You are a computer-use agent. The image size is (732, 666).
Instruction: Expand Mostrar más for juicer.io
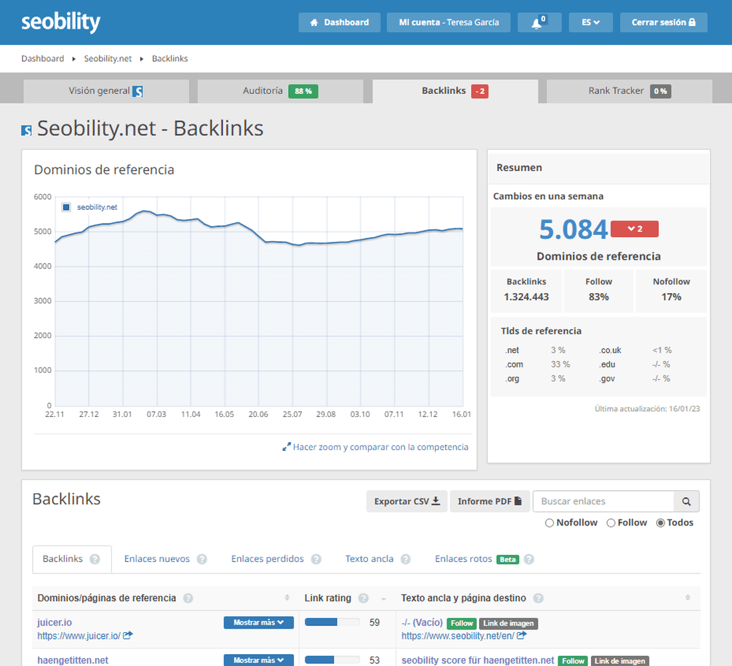point(259,623)
